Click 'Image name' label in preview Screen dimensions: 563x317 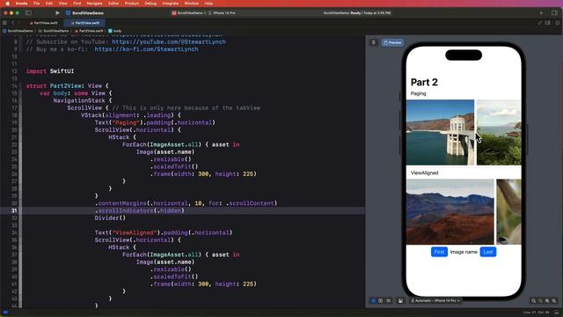tap(464, 252)
